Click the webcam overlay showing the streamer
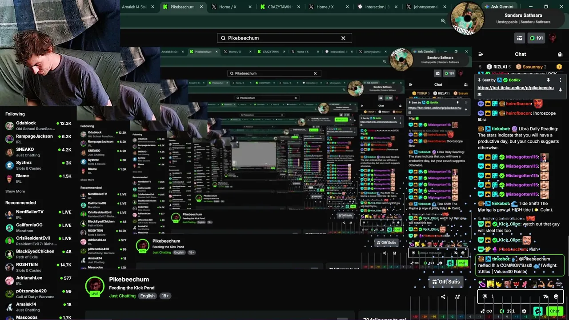The height and width of the screenshot is (320, 569). 60,52
